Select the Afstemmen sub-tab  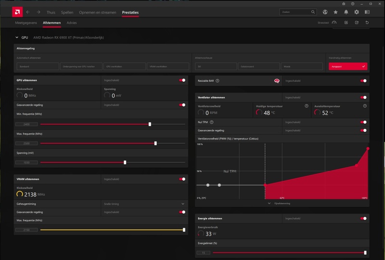[x=51, y=23]
